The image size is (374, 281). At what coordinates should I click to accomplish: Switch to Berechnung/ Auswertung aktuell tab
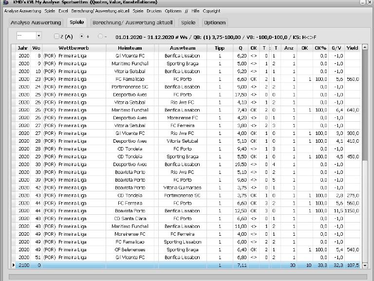pos(132,23)
